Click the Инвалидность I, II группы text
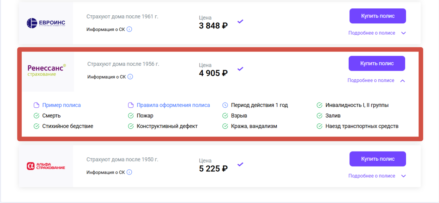 (357, 105)
